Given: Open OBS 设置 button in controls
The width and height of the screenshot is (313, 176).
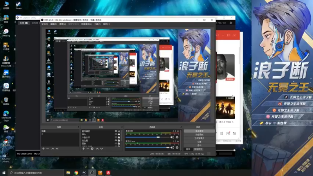Looking at the screenshot, I should tap(199, 142).
